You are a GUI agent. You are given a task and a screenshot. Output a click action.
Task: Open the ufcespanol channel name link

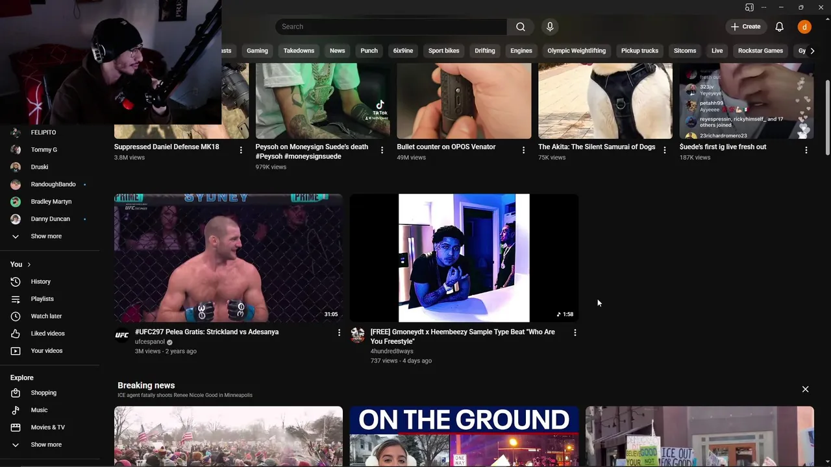pyautogui.click(x=150, y=342)
